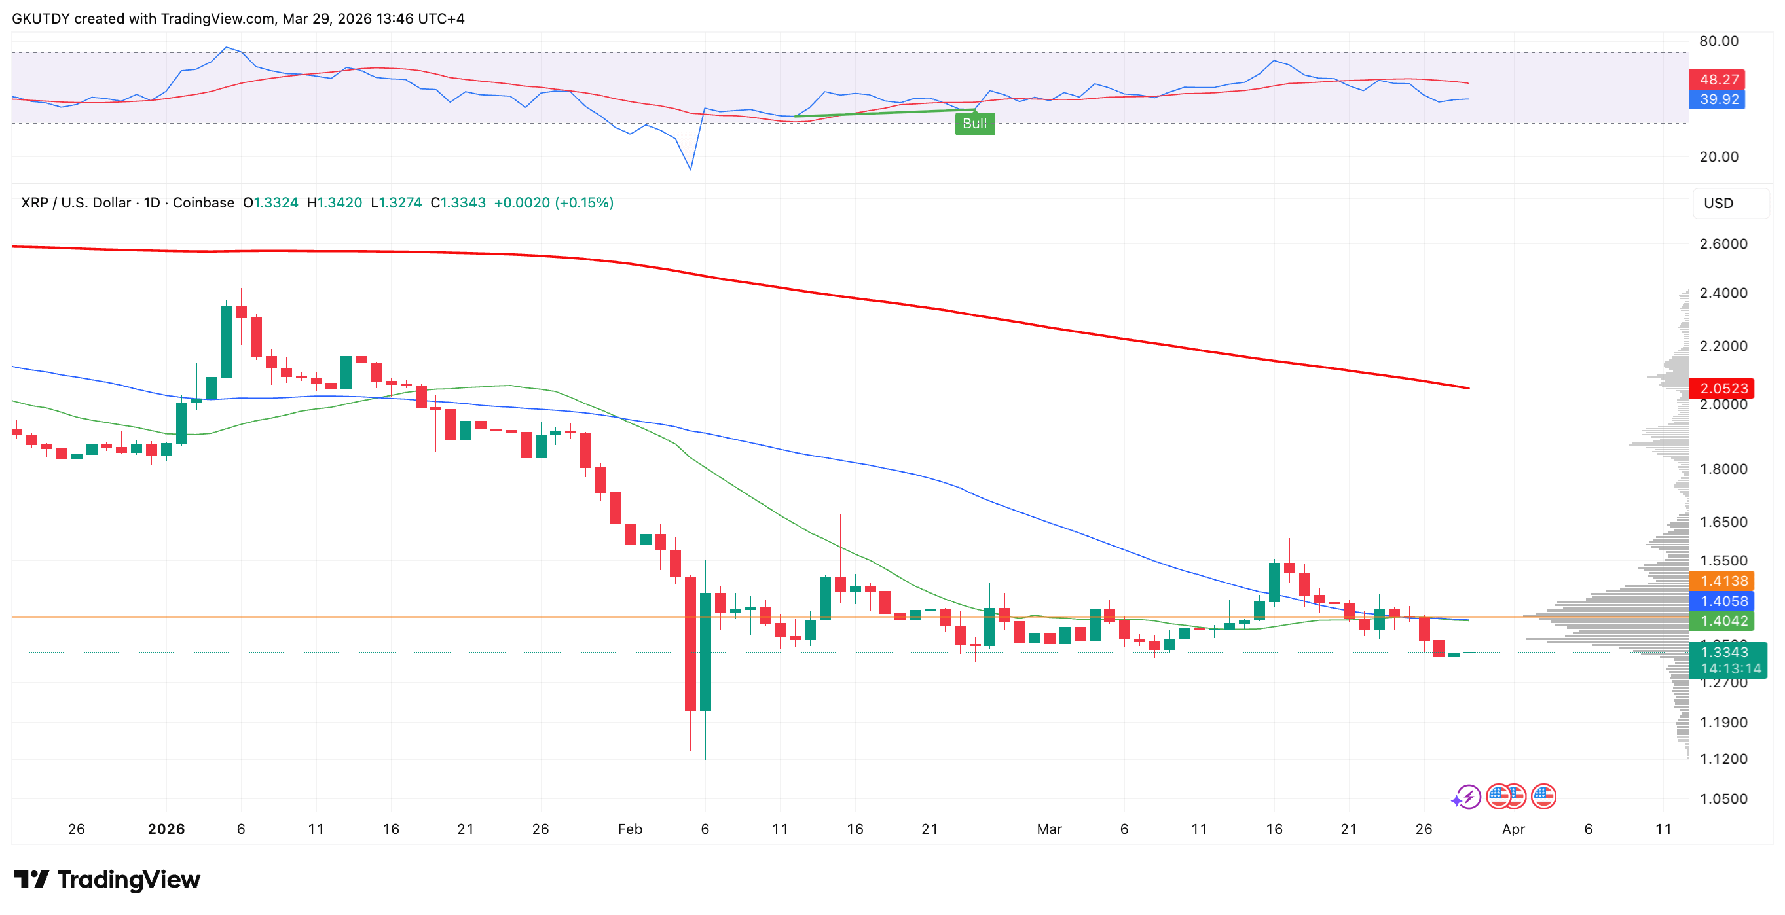Click the Coinbase exchange label in legend
This screenshot has width=1785, height=915.
(x=204, y=203)
